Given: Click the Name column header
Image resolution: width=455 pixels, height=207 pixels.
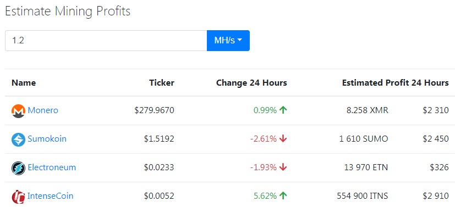Looking at the screenshot, I should point(24,83).
